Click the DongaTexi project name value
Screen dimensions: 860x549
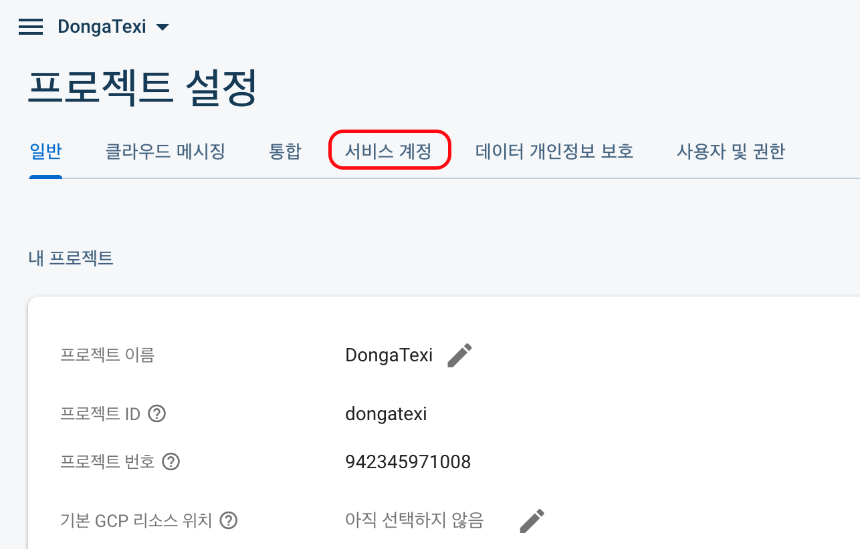coord(389,355)
